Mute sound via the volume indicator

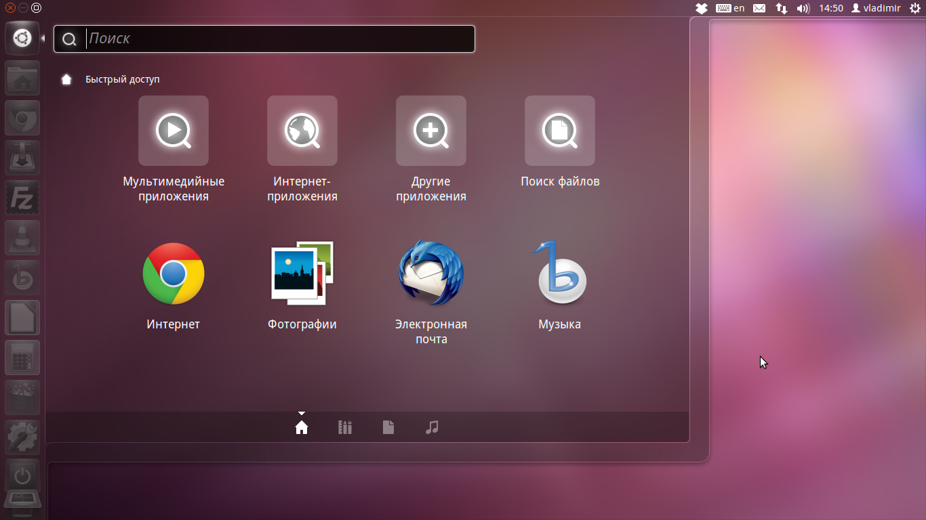[x=803, y=8]
